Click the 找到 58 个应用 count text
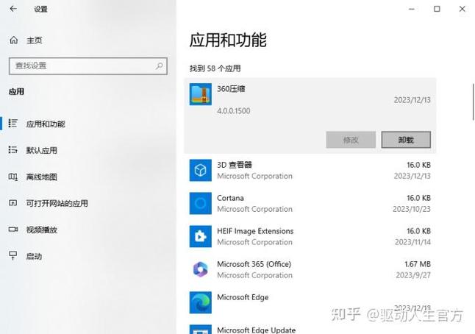Viewport: 475px width, 334px height. point(215,68)
